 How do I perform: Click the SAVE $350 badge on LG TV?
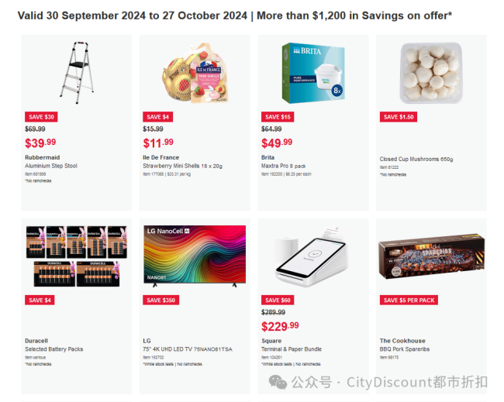(x=161, y=301)
